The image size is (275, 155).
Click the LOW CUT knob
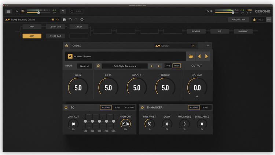(x=73, y=124)
